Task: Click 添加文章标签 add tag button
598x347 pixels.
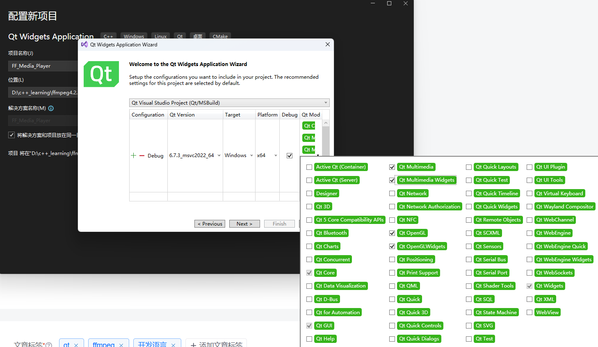Action: (x=216, y=345)
